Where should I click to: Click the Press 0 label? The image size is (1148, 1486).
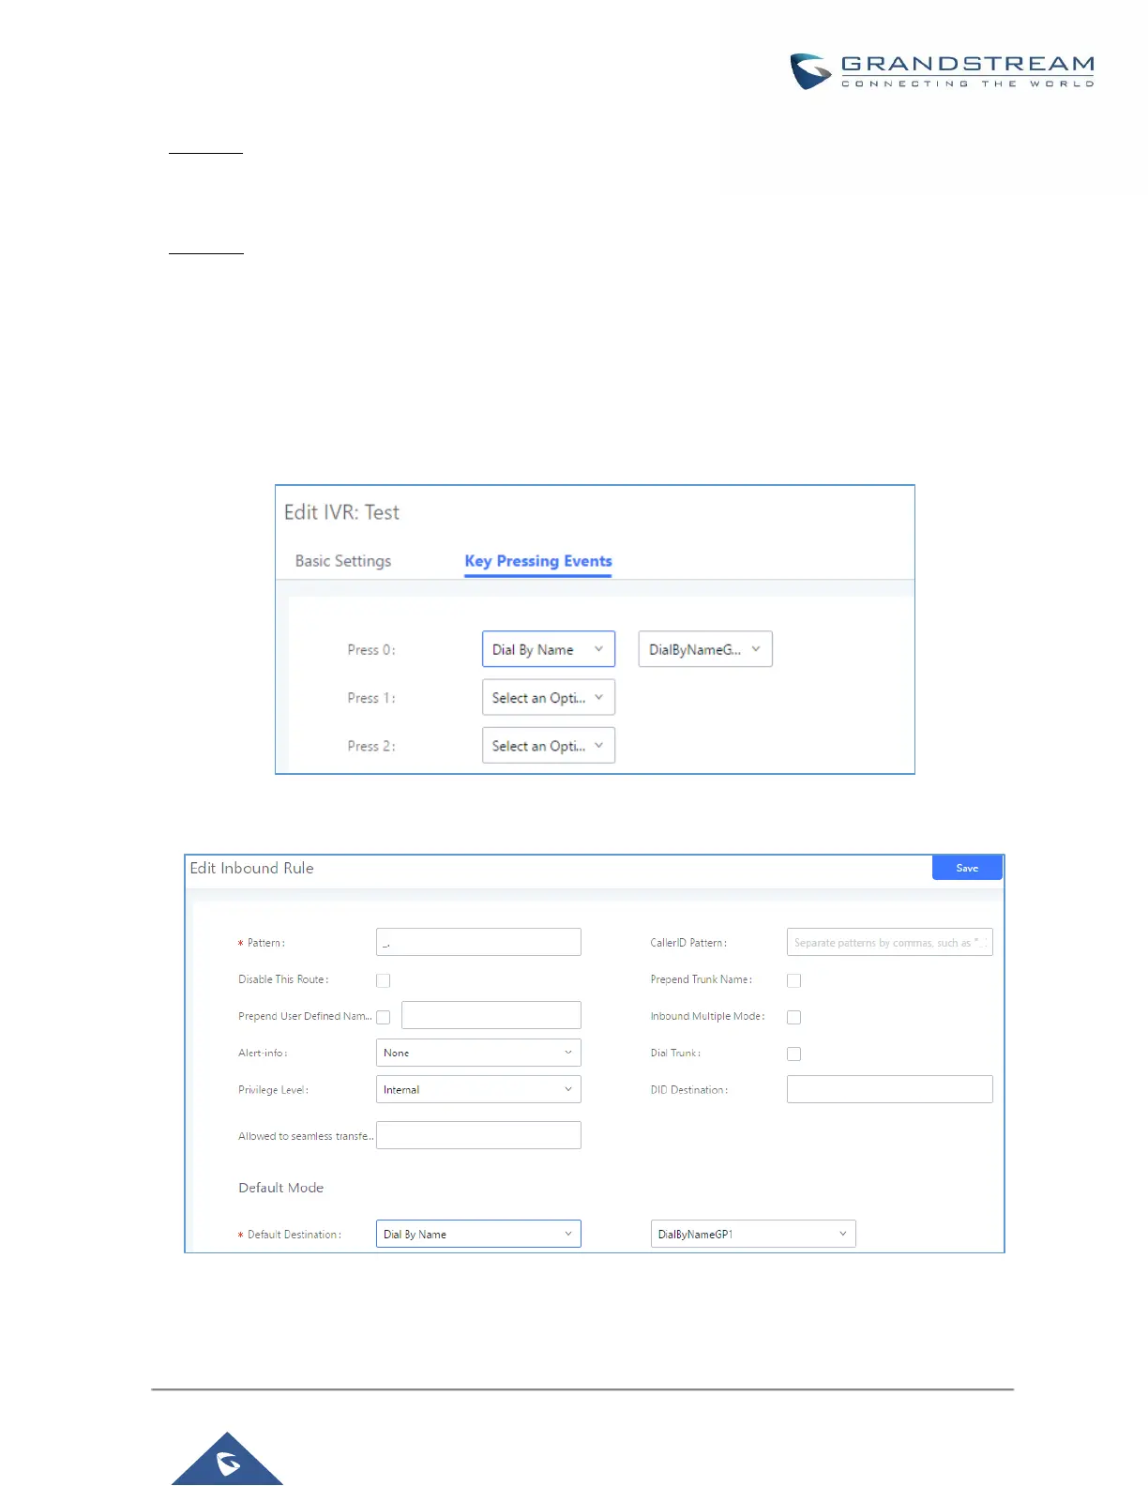[x=371, y=649]
